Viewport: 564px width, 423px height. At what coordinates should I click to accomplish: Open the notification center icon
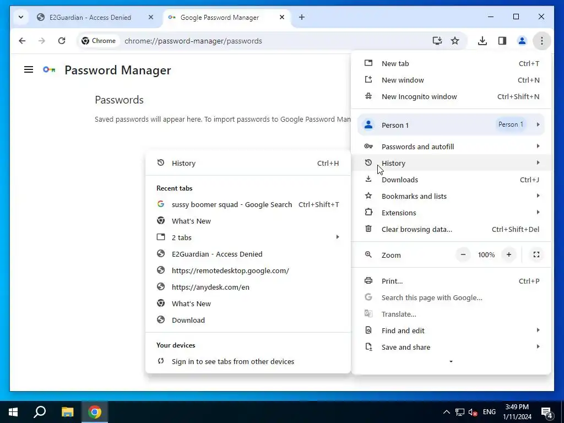click(547, 412)
